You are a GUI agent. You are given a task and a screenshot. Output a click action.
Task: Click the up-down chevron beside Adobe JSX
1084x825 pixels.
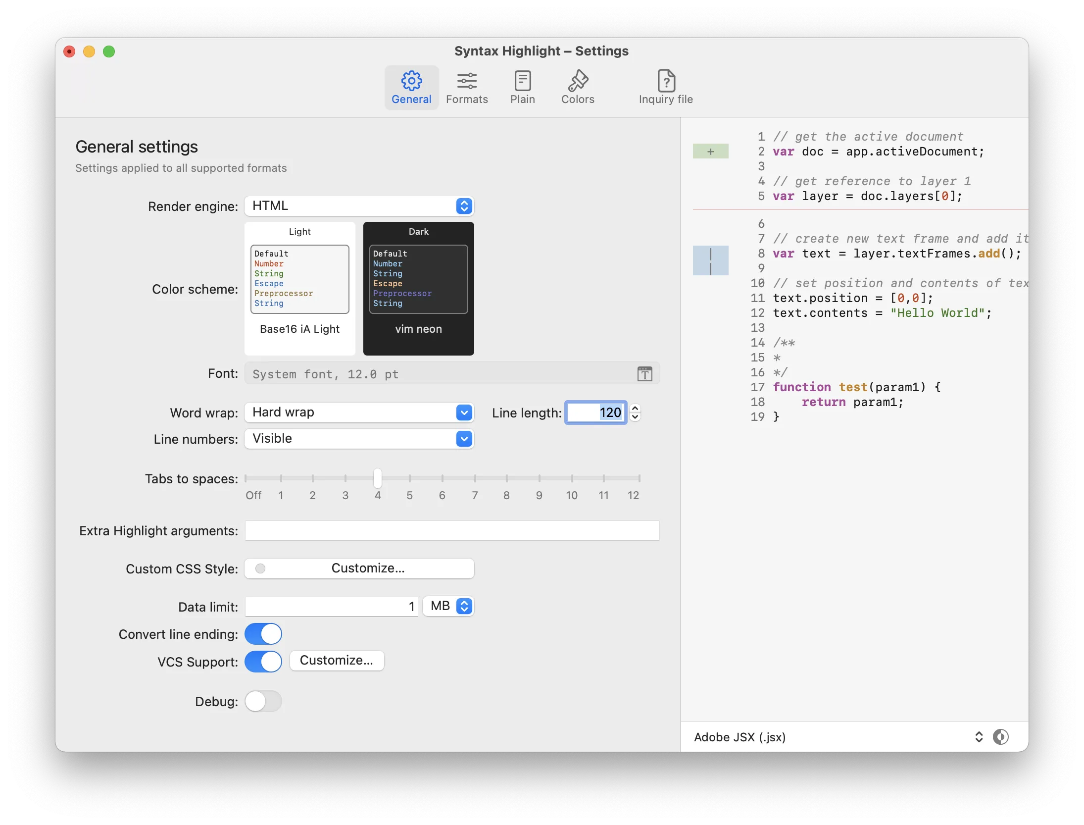pos(979,737)
